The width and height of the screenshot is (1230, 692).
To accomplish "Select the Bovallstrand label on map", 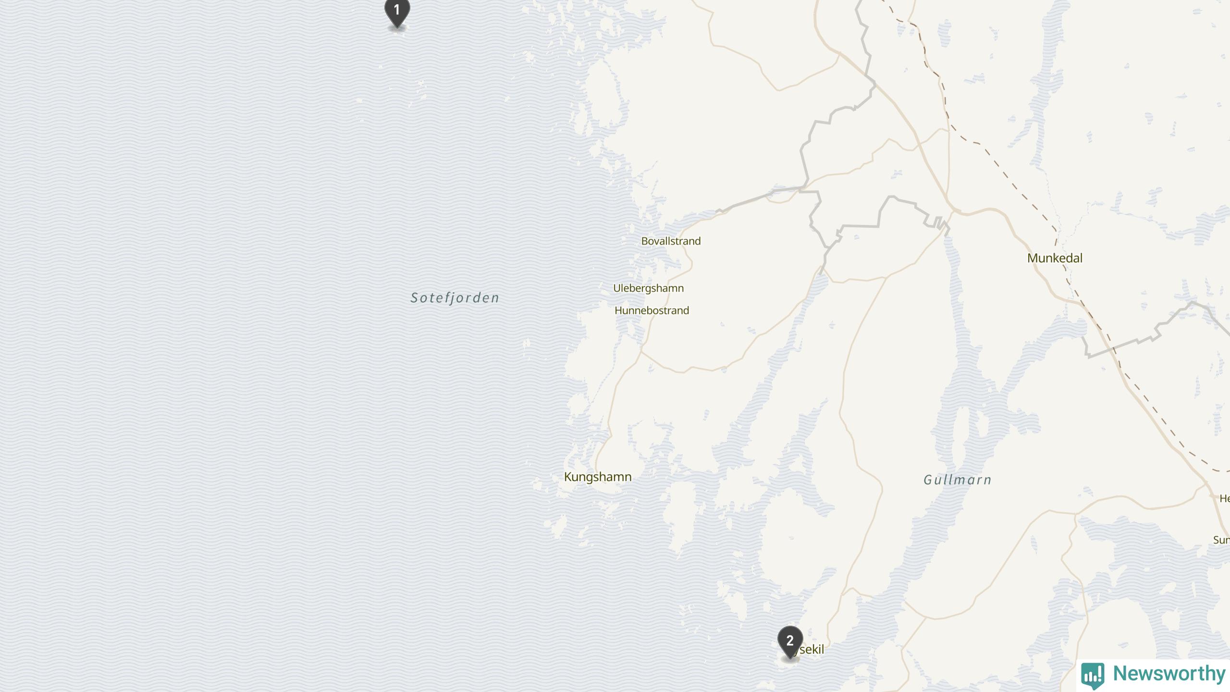I will click(x=671, y=241).
